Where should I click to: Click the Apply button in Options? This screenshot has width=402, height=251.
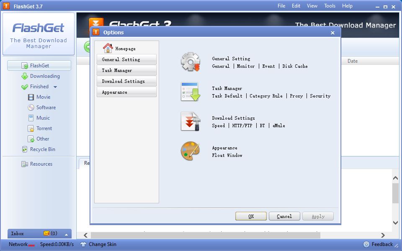point(318,216)
